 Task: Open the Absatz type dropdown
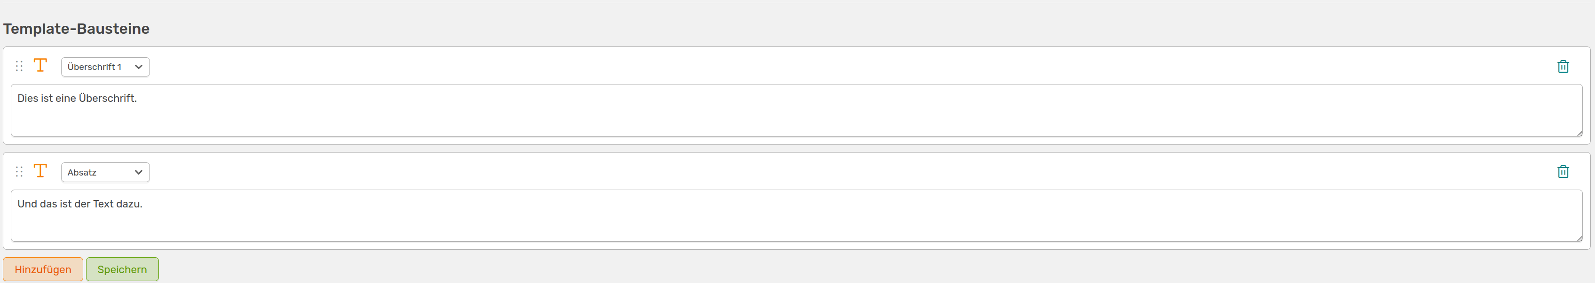click(105, 172)
